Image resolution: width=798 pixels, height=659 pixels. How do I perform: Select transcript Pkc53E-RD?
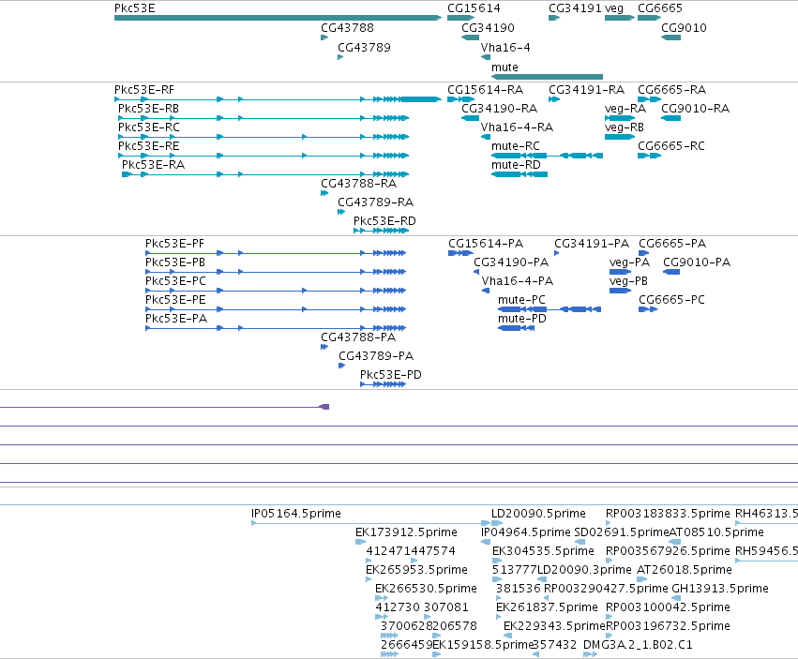[384, 221]
